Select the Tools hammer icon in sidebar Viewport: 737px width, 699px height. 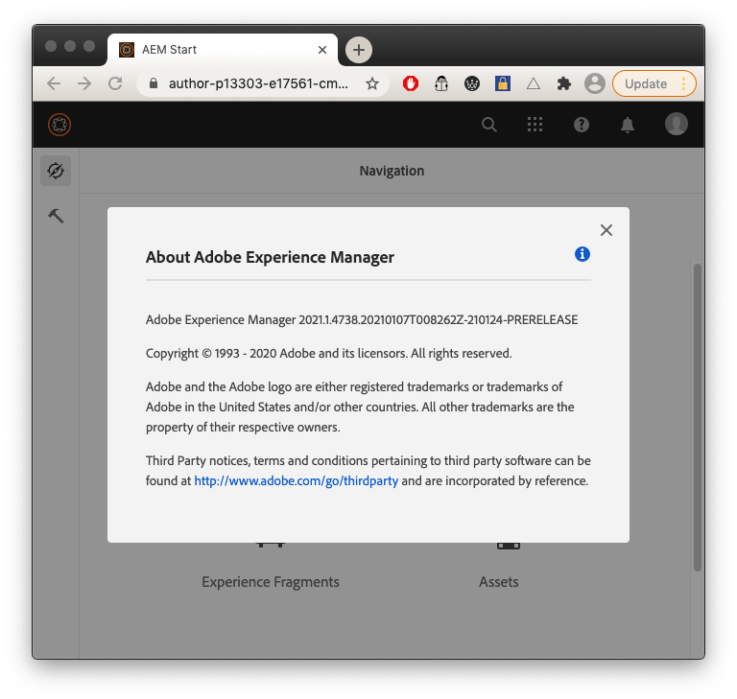[56, 216]
